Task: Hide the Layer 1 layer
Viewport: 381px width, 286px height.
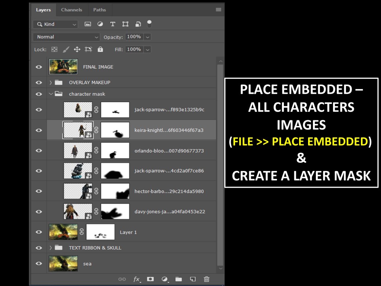Action: (x=39, y=232)
